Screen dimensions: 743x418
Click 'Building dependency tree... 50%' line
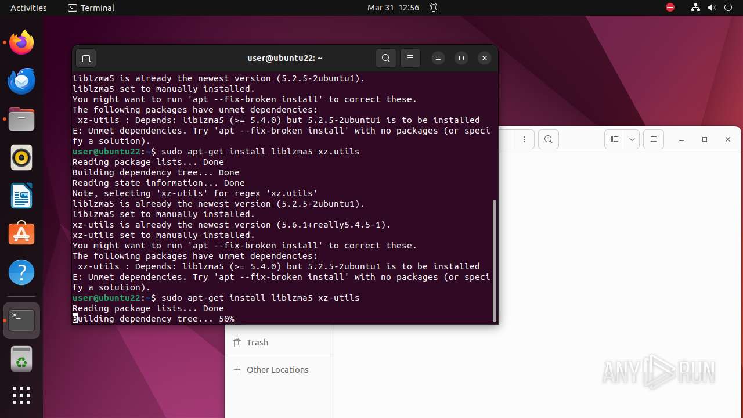(153, 319)
